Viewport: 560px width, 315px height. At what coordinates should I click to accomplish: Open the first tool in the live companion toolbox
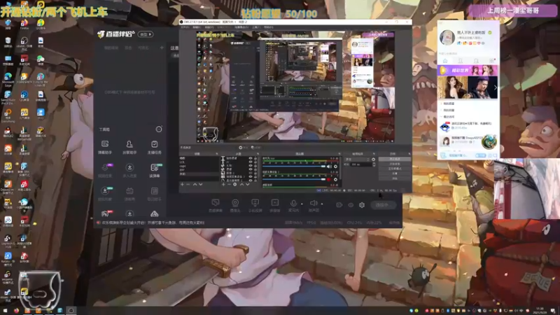pyautogui.click(x=104, y=146)
